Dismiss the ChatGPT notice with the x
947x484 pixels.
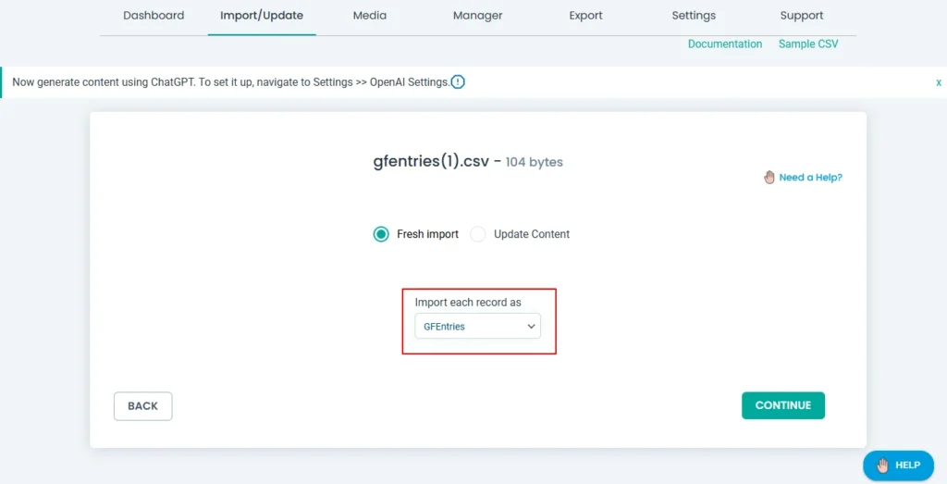(938, 82)
